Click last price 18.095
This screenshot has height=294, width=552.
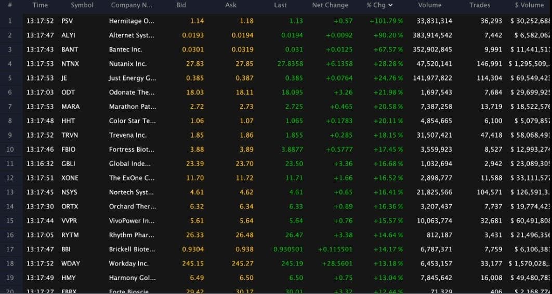pyautogui.click(x=292, y=92)
